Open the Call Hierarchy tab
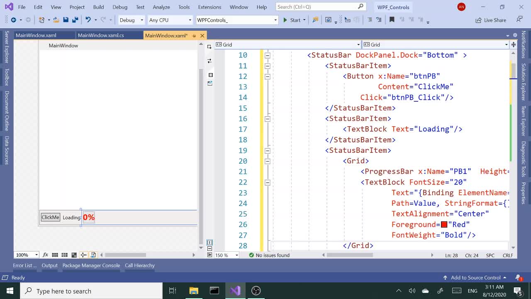The width and height of the screenshot is (531, 299). click(x=139, y=265)
